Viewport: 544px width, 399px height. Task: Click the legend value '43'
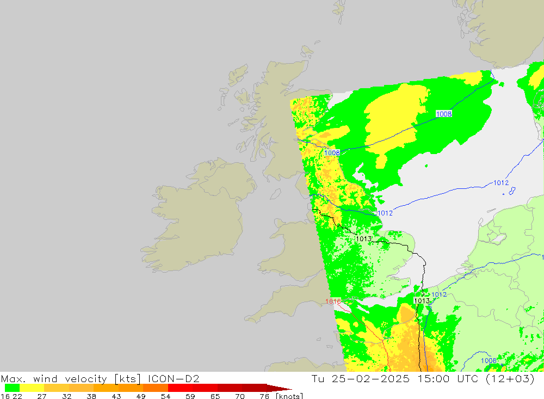tap(116, 396)
